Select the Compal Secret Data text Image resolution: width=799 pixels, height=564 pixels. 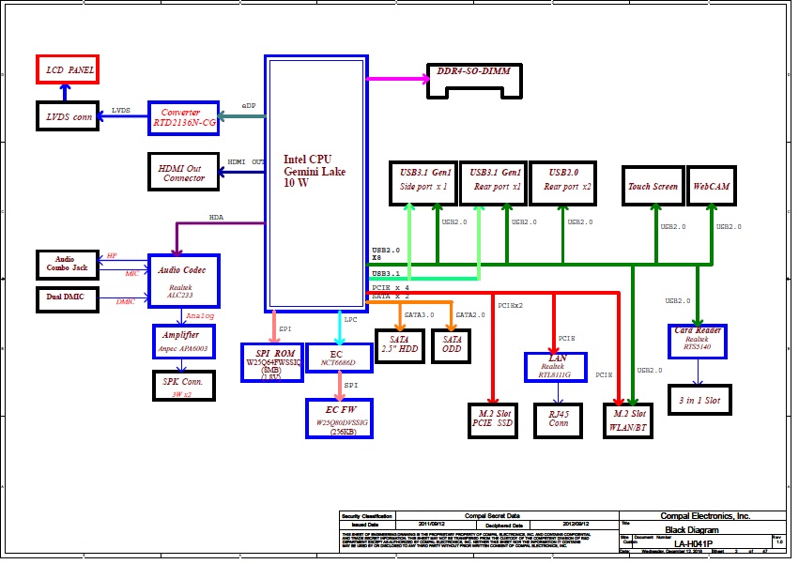coord(492,516)
